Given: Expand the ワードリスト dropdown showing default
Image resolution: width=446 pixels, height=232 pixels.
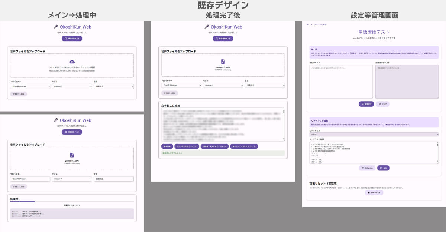Looking at the screenshot, I should [374, 135].
